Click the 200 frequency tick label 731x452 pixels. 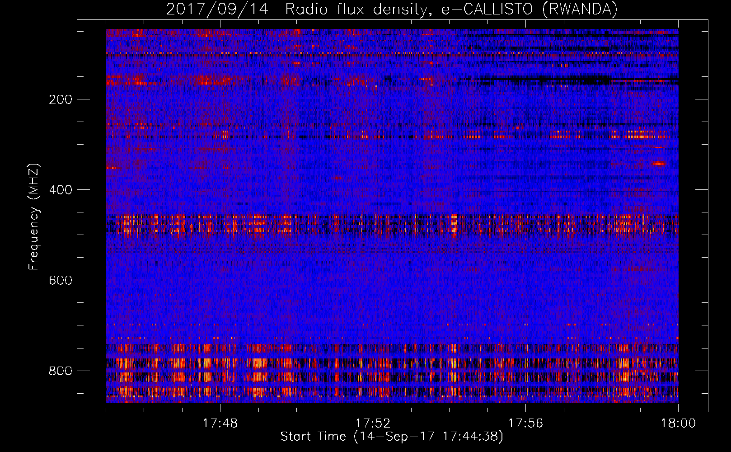[60, 99]
